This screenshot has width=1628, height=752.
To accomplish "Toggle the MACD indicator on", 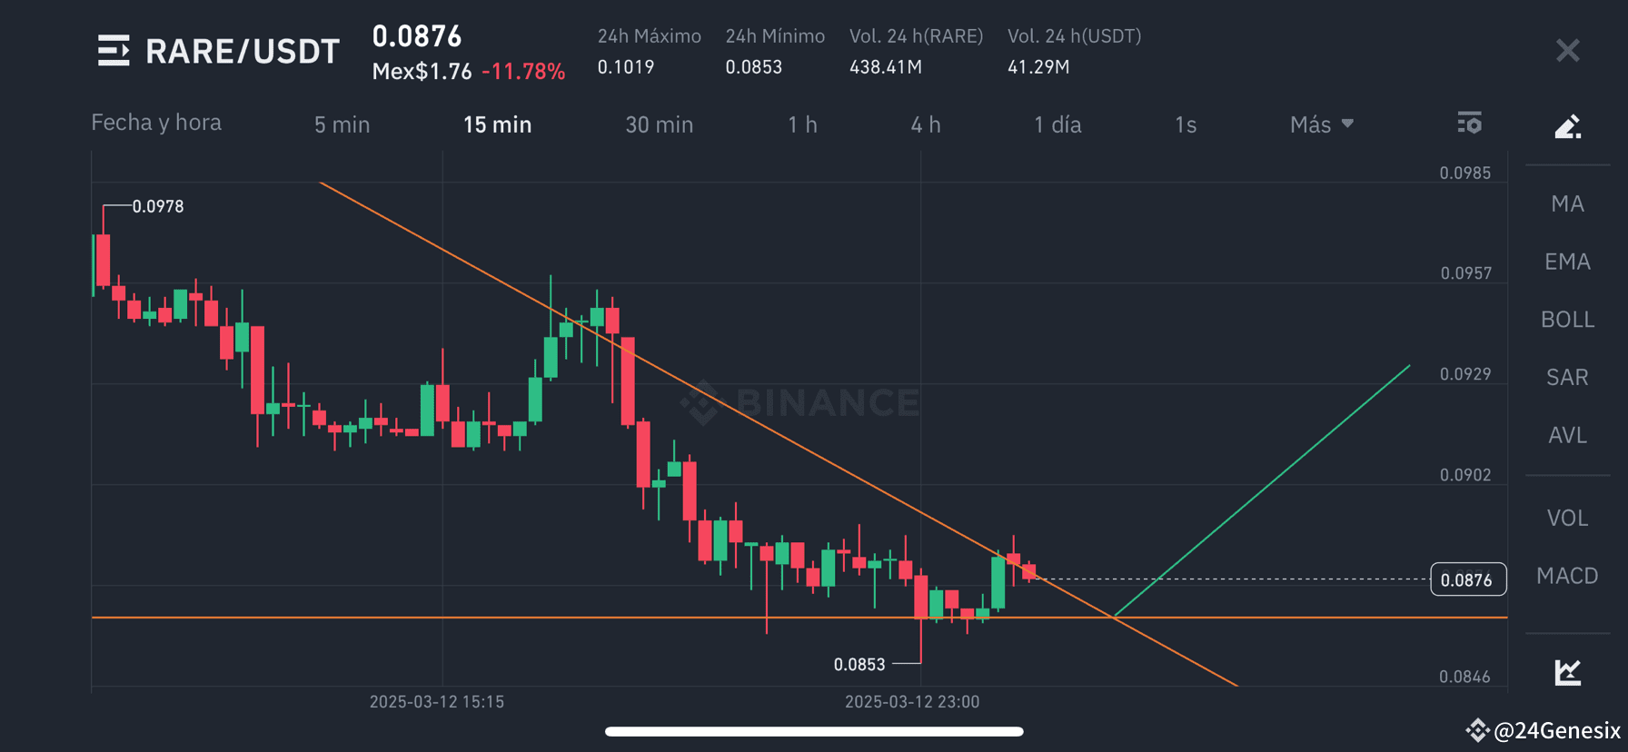I will [1566, 576].
